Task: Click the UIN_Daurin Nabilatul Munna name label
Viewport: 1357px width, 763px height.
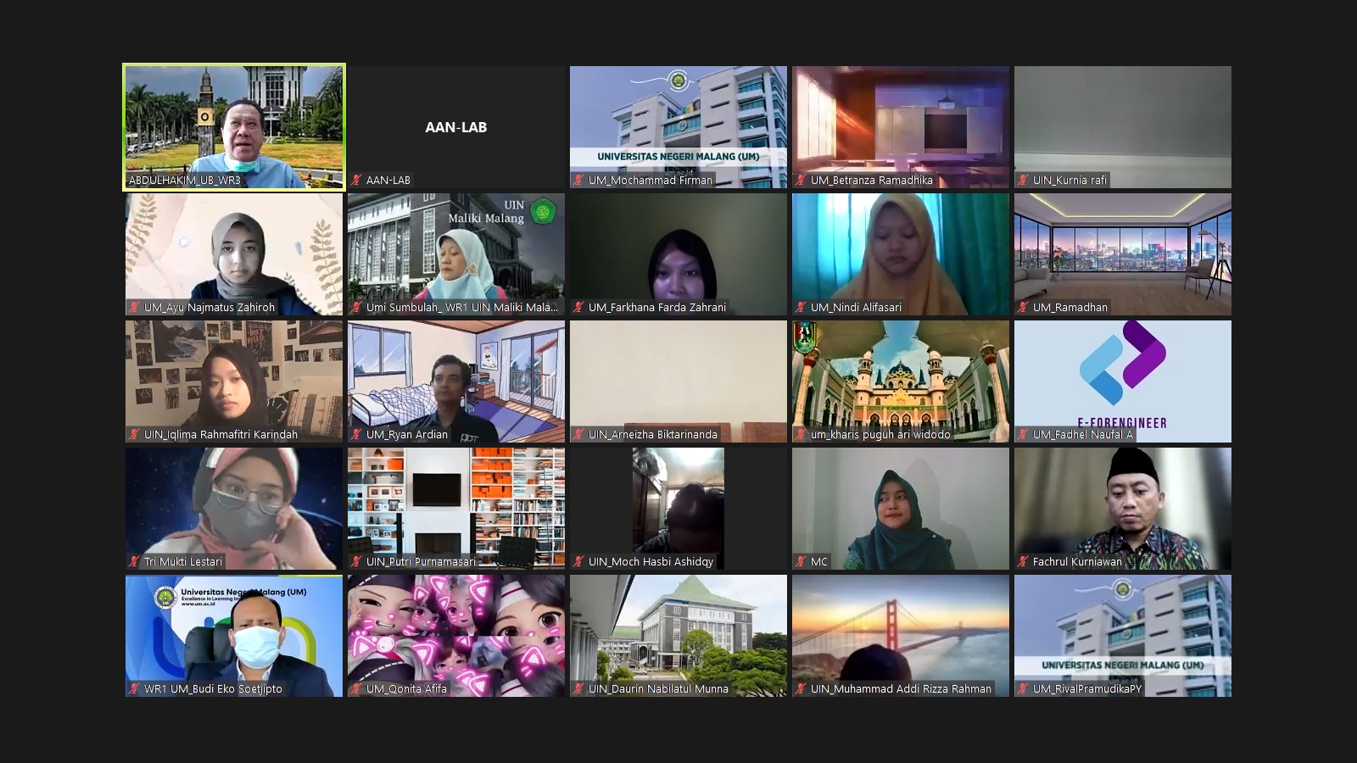Action: tap(658, 689)
